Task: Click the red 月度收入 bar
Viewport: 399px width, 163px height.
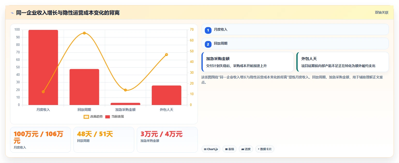Action: [x=43, y=67]
